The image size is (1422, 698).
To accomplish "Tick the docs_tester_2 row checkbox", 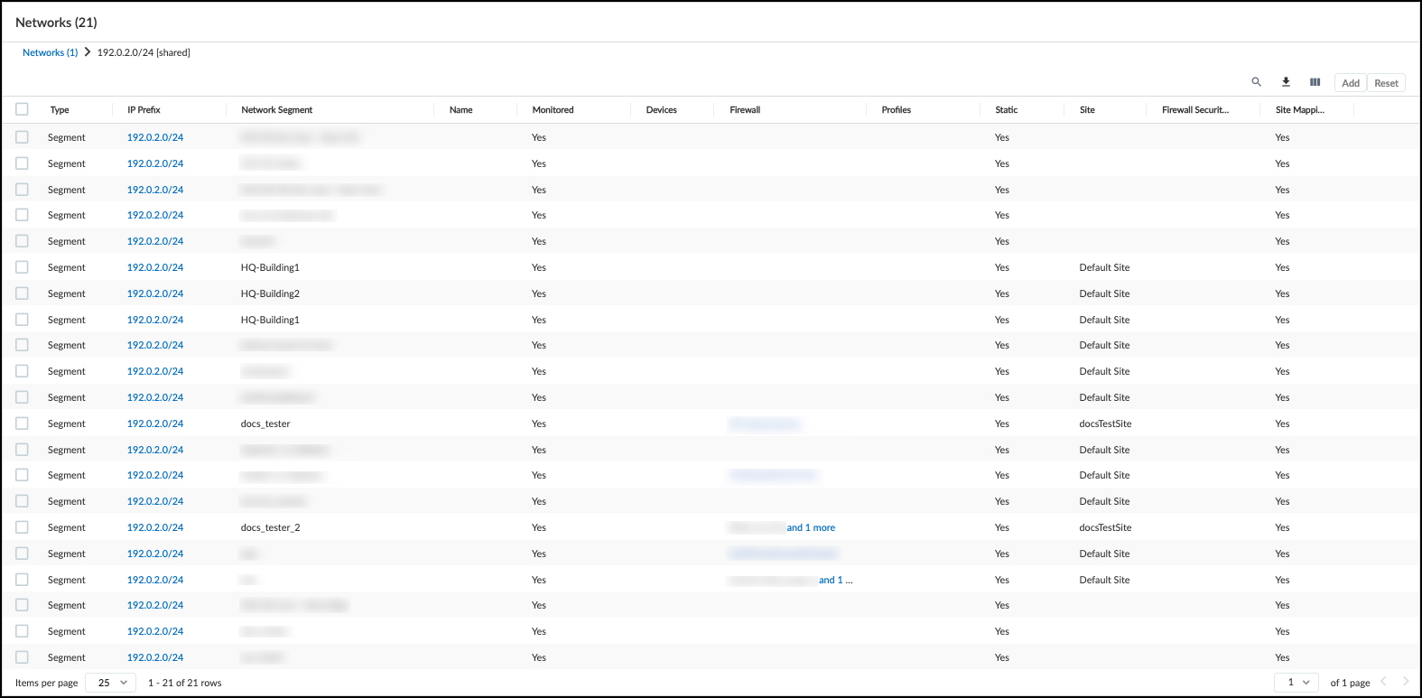I will [x=22, y=527].
